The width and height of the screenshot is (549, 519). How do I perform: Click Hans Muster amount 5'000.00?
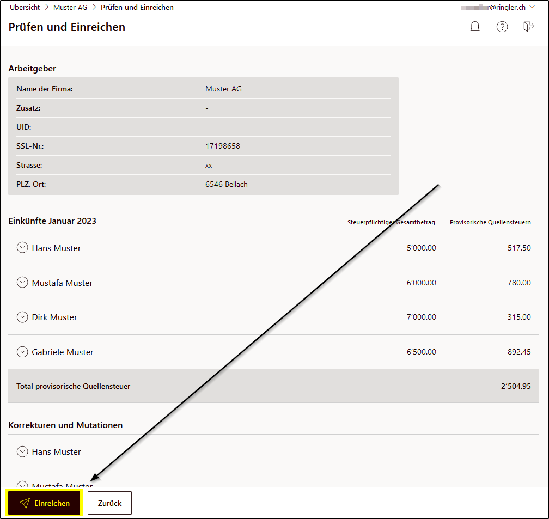click(421, 248)
